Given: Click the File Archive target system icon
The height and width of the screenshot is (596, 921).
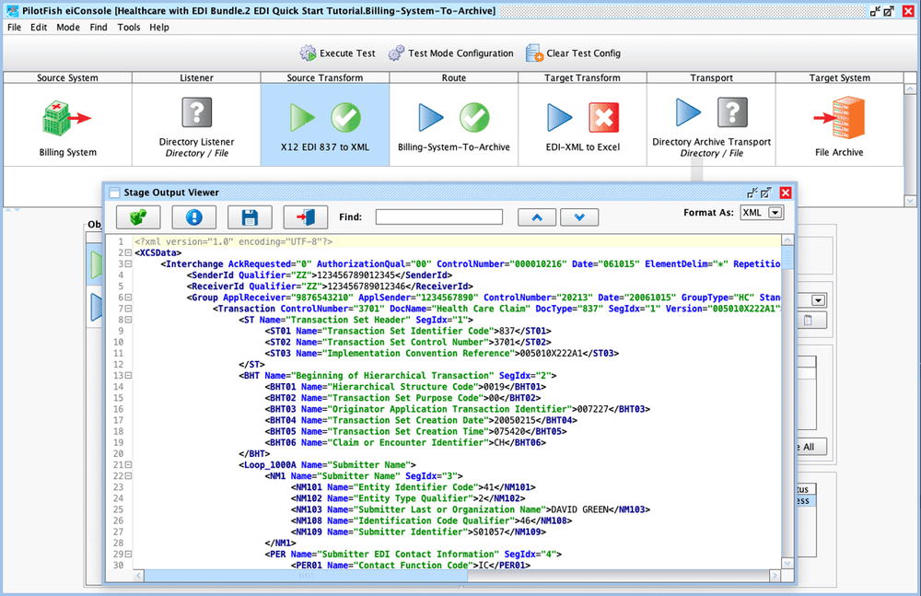Looking at the screenshot, I should click(x=839, y=118).
